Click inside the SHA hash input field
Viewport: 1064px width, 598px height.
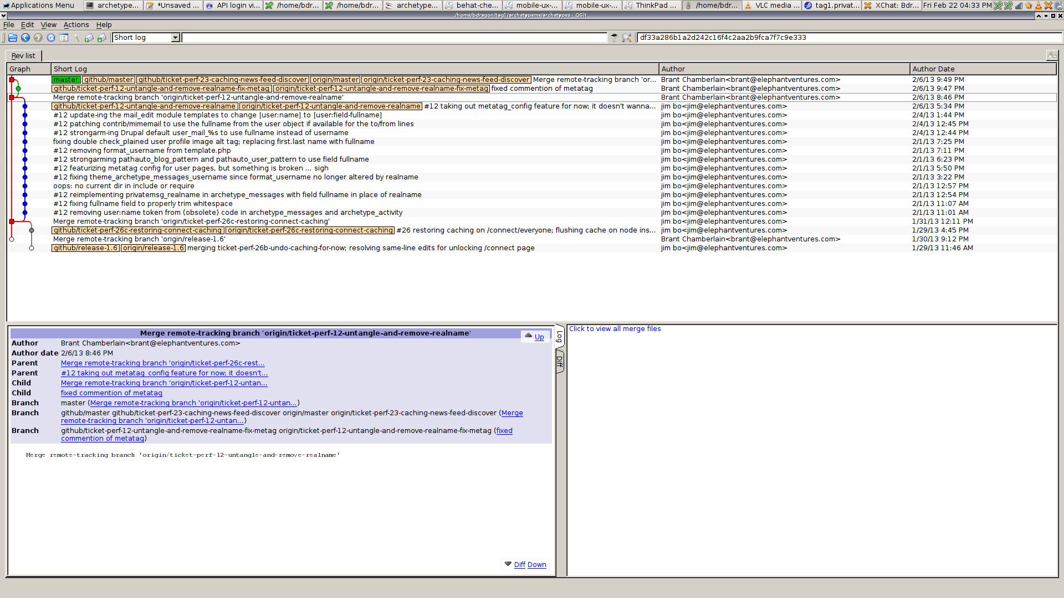point(776,37)
